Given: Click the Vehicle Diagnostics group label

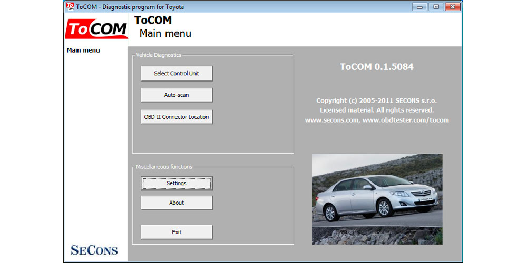Looking at the screenshot, I should pyautogui.click(x=159, y=55).
